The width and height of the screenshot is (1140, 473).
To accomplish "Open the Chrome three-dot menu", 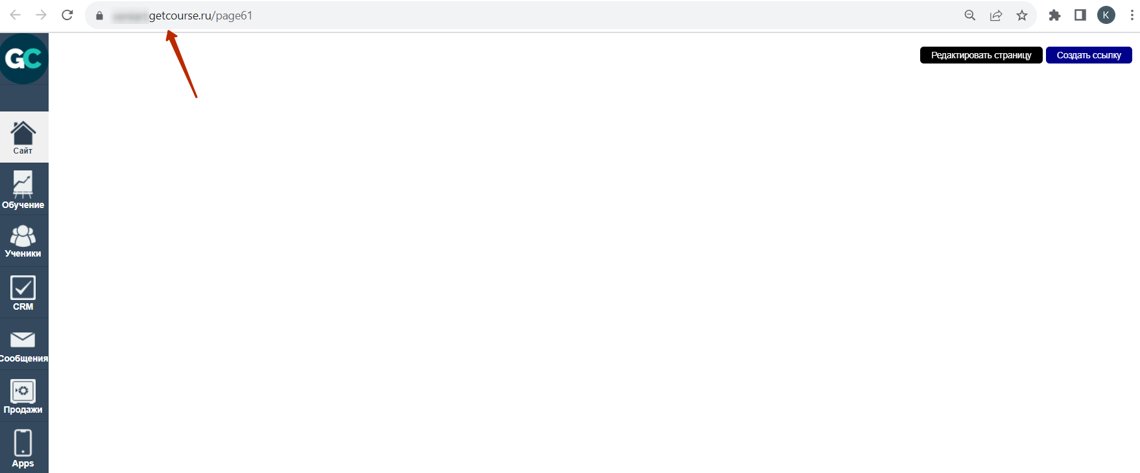I will (x=1132, y=16).
